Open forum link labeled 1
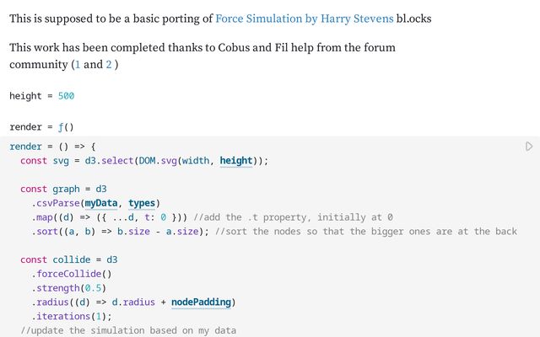This screenshot has height=337, width=540. click(x=77, y=64)
